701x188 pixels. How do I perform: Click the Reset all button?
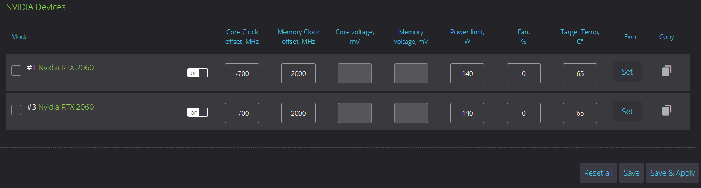point(598,173)
